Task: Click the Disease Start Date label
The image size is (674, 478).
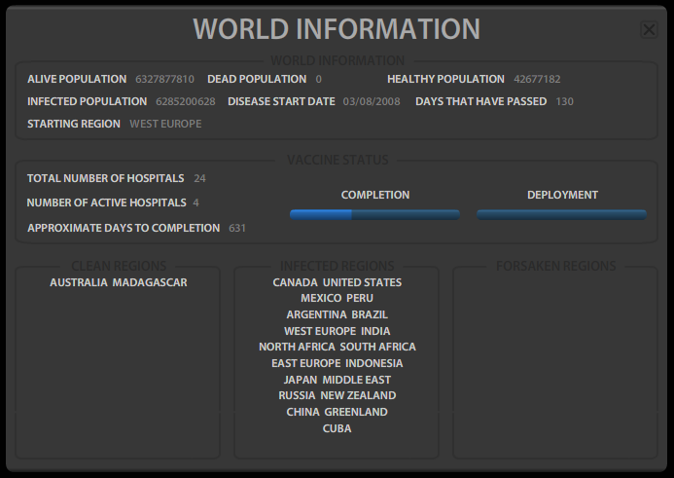Action: 281,101
